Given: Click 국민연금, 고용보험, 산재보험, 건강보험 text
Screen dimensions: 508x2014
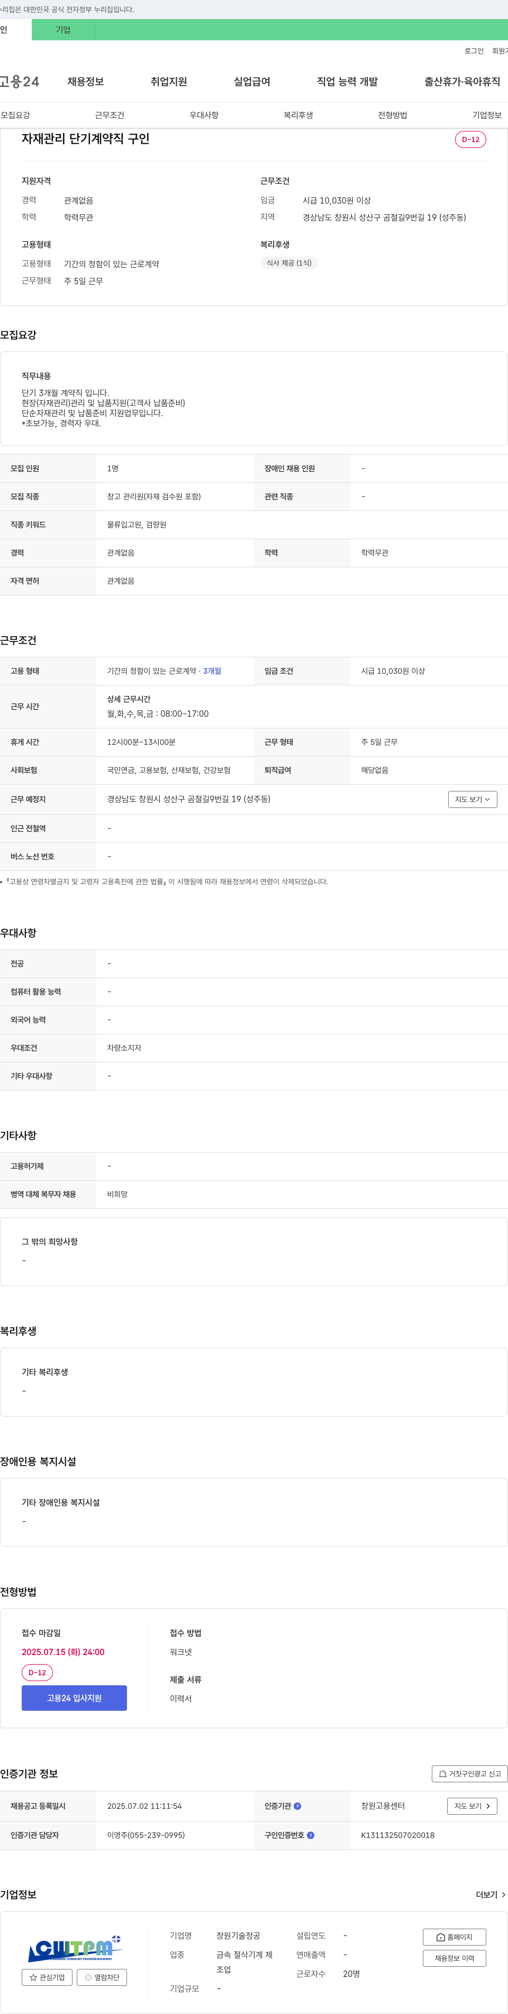Looking at the screenshot, I should pos(169,770).
